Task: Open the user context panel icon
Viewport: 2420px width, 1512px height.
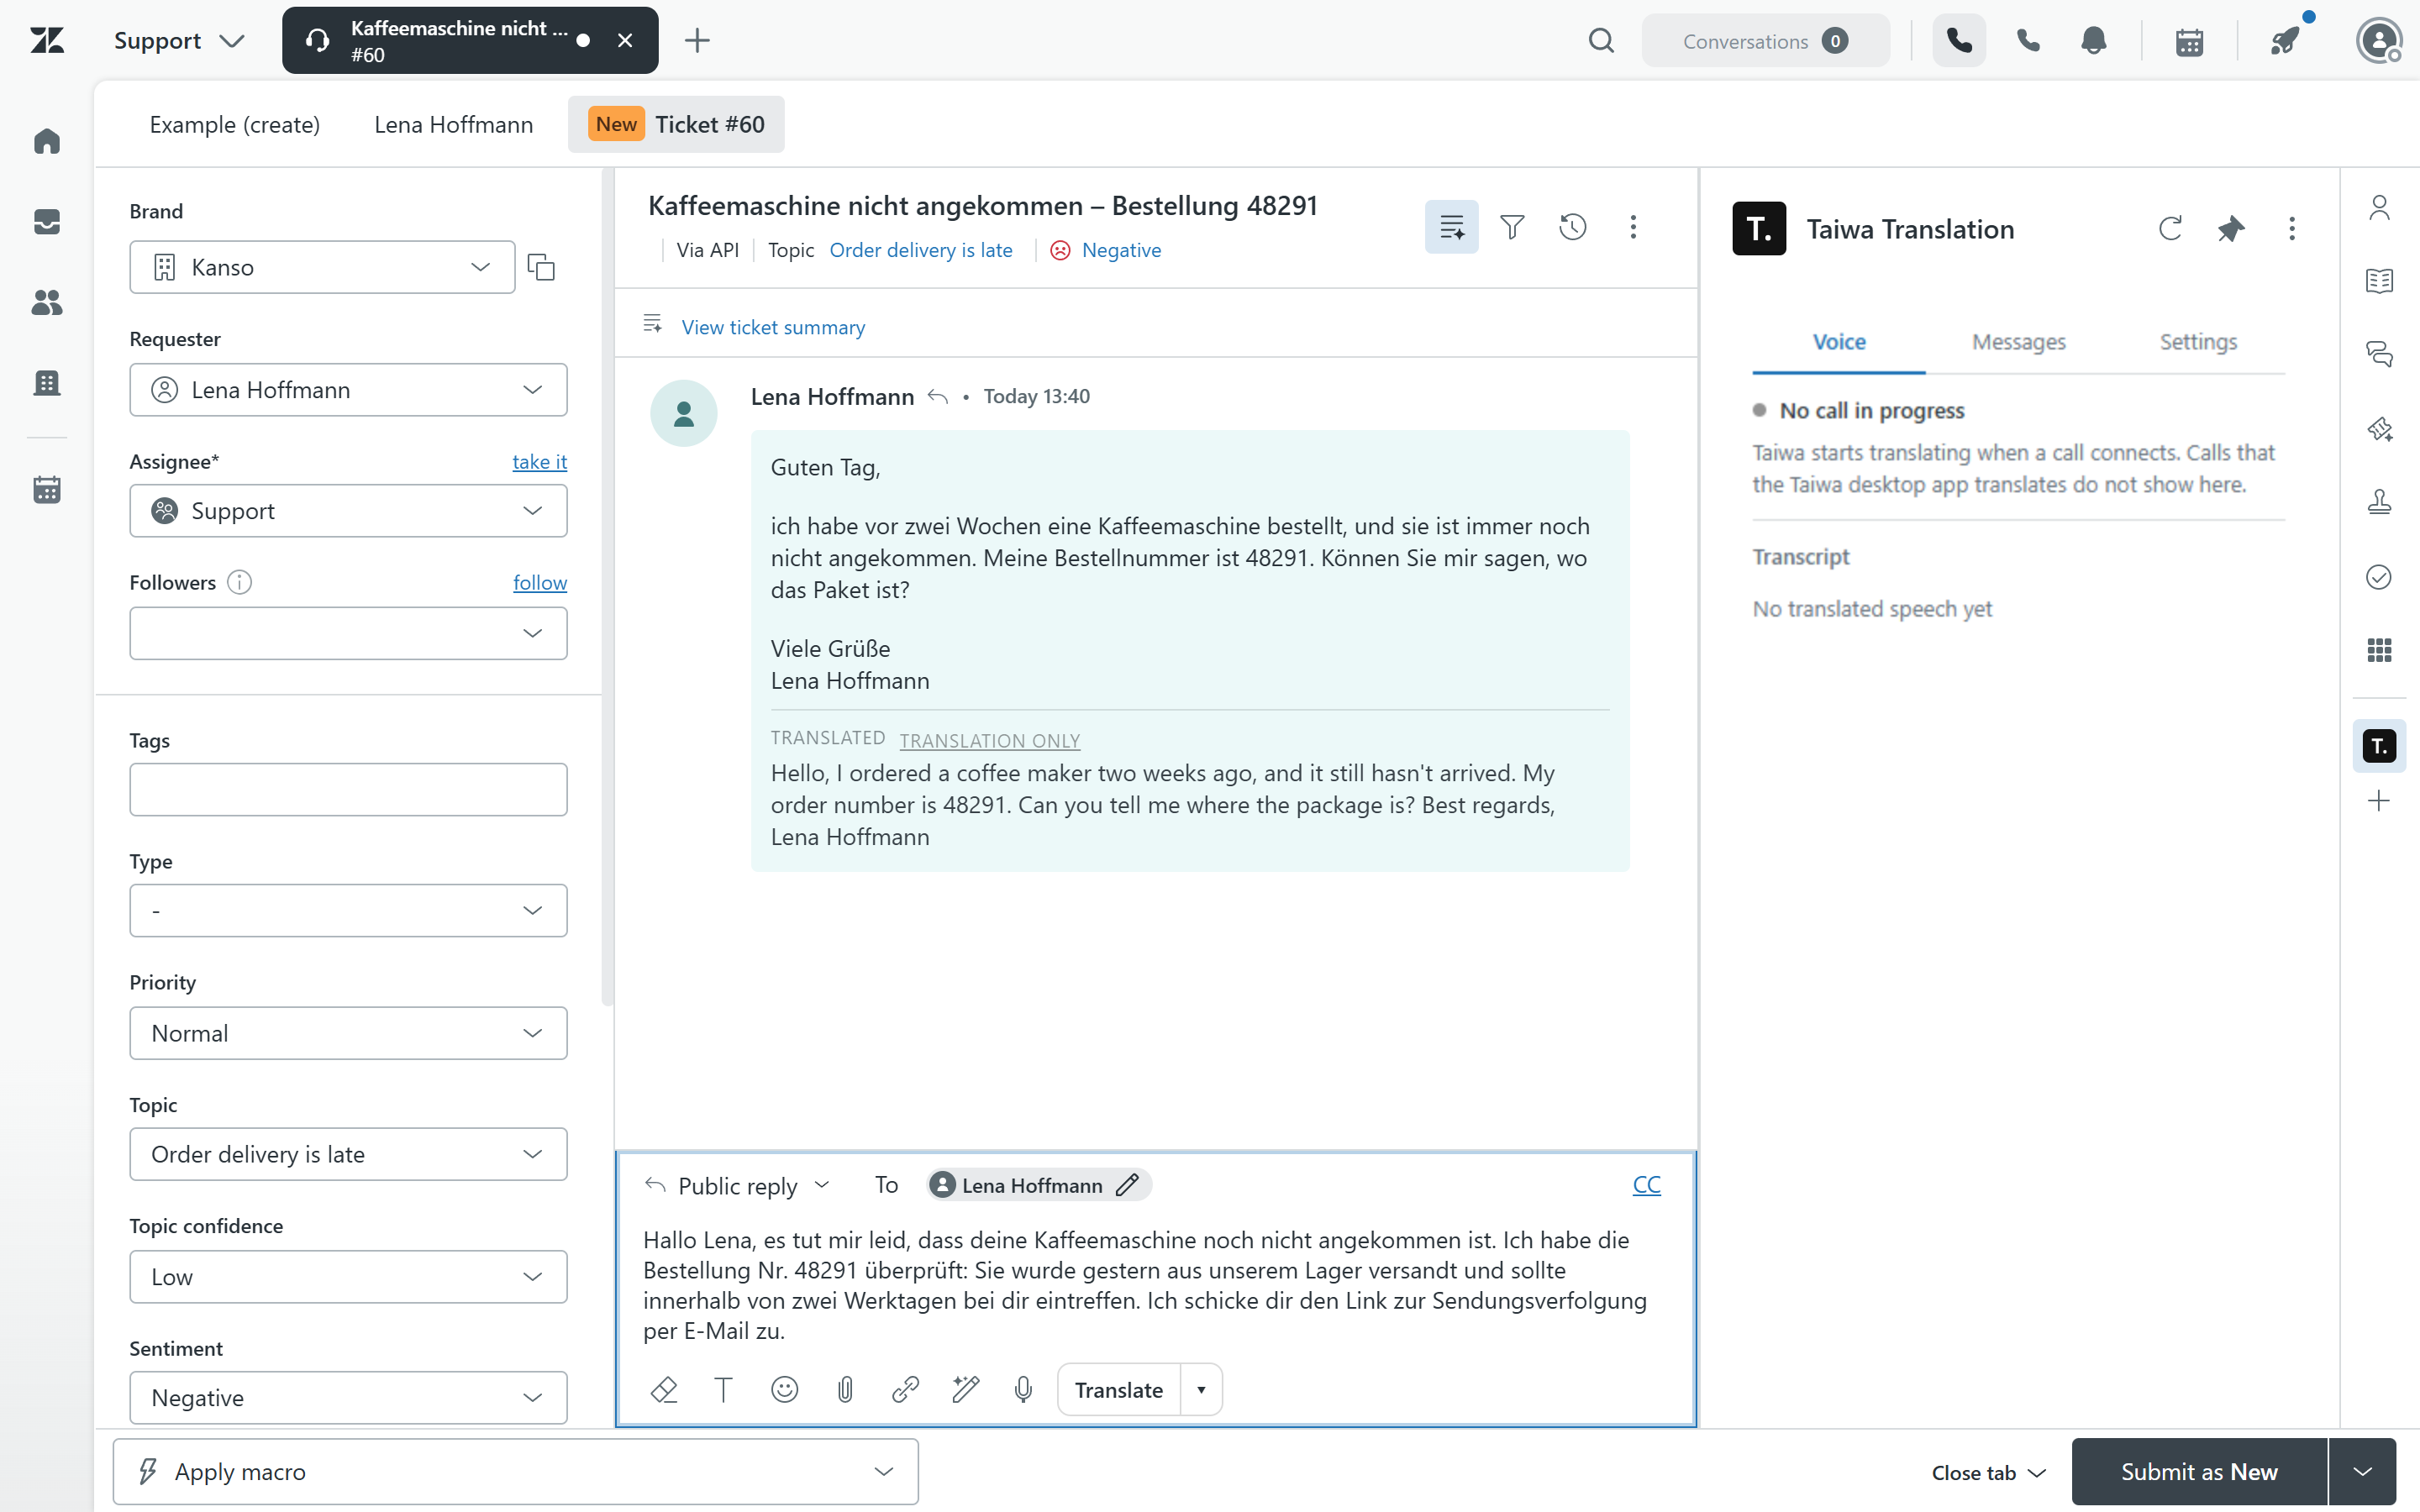Action: 2379,208
